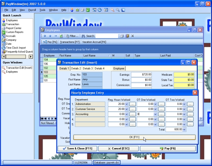Click the accruals icon in the main toolbar
Screen dimensions: 212x166
pyautogui.click(x=94, y=10)
